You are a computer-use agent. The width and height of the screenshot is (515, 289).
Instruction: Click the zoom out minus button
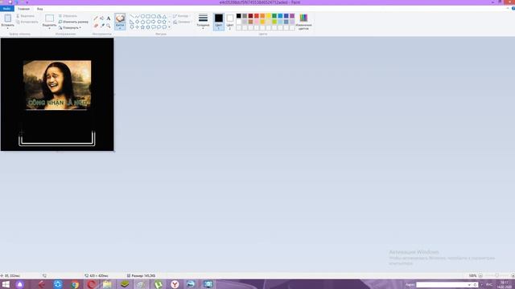click(x=480, y=275)
